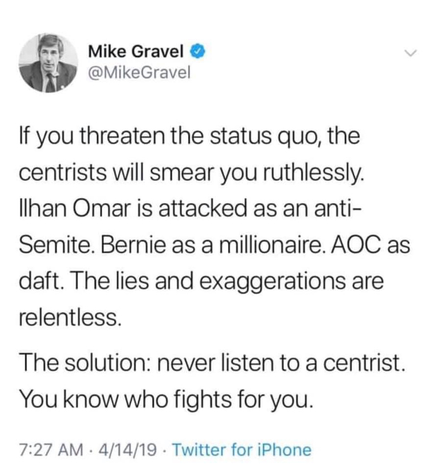Click the display name Mike Gravel
The image size is (432, 471).
tap(138, 49)
